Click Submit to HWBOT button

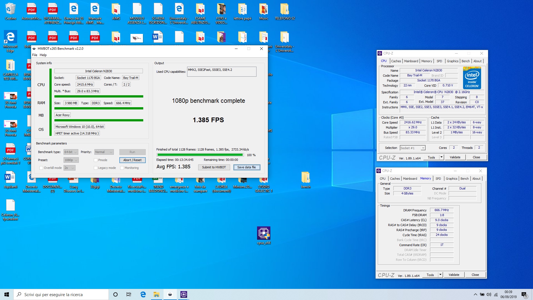coord(214,167)
